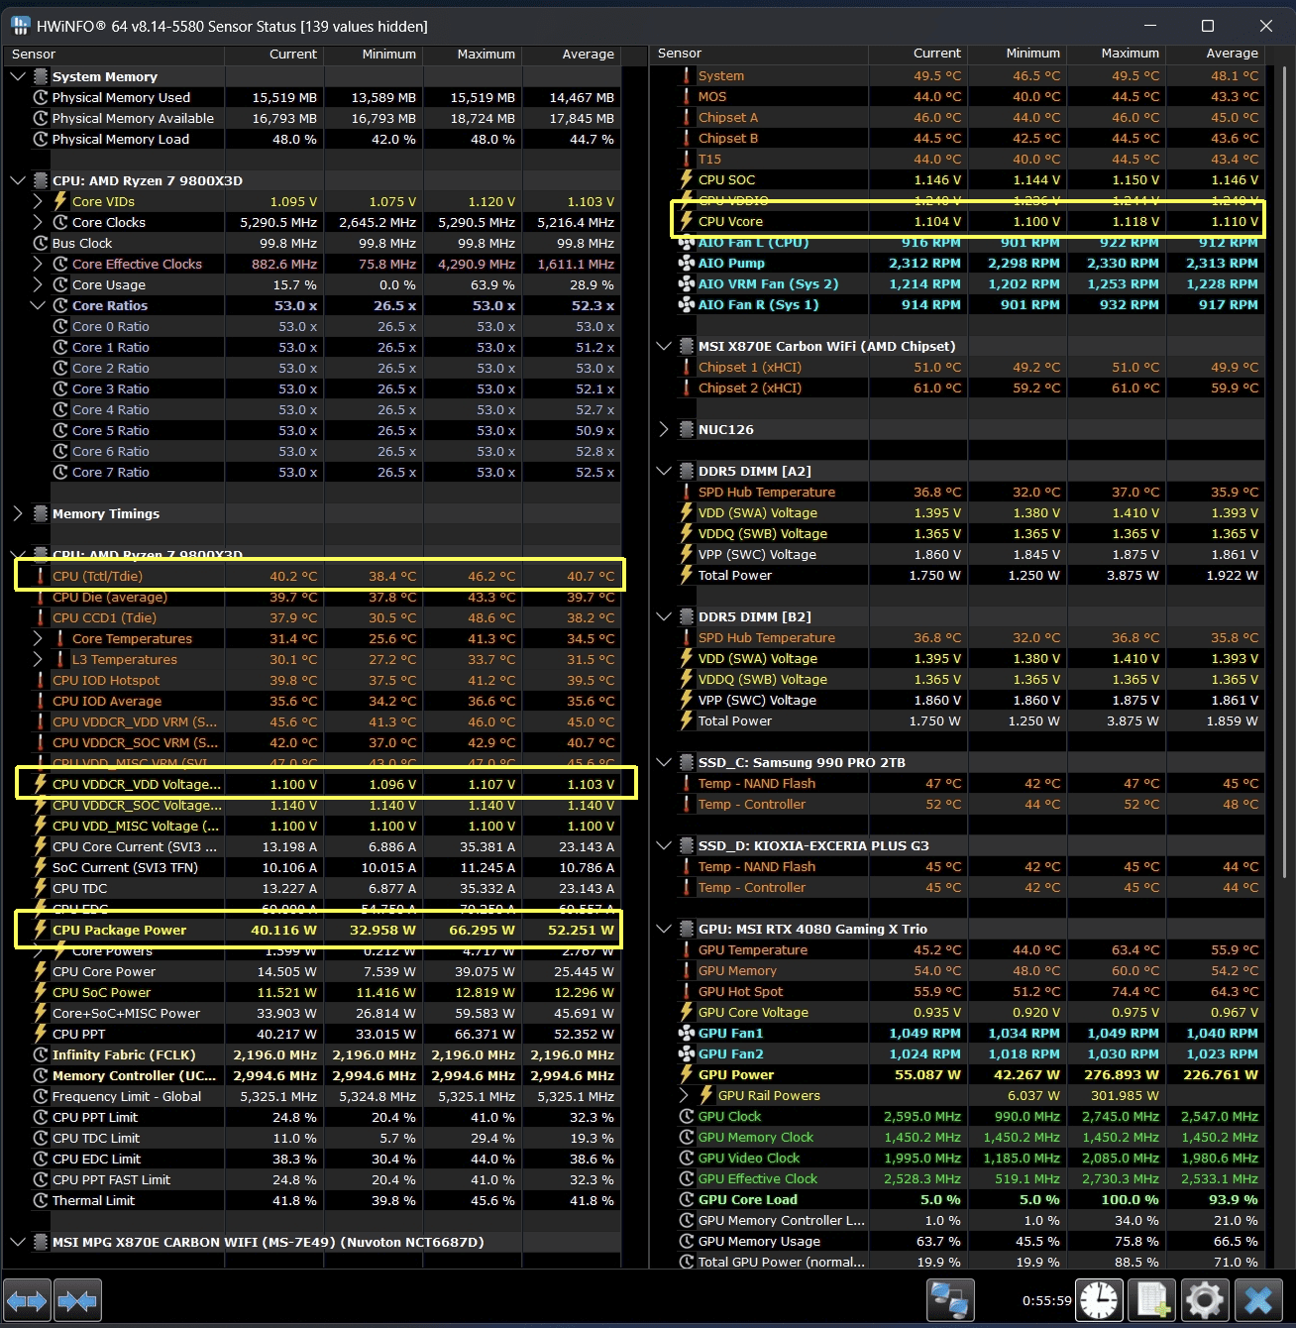Click the thermometer icon beside GPU Temperature
1296x1328 pixels.
click(x=686, y=949)
